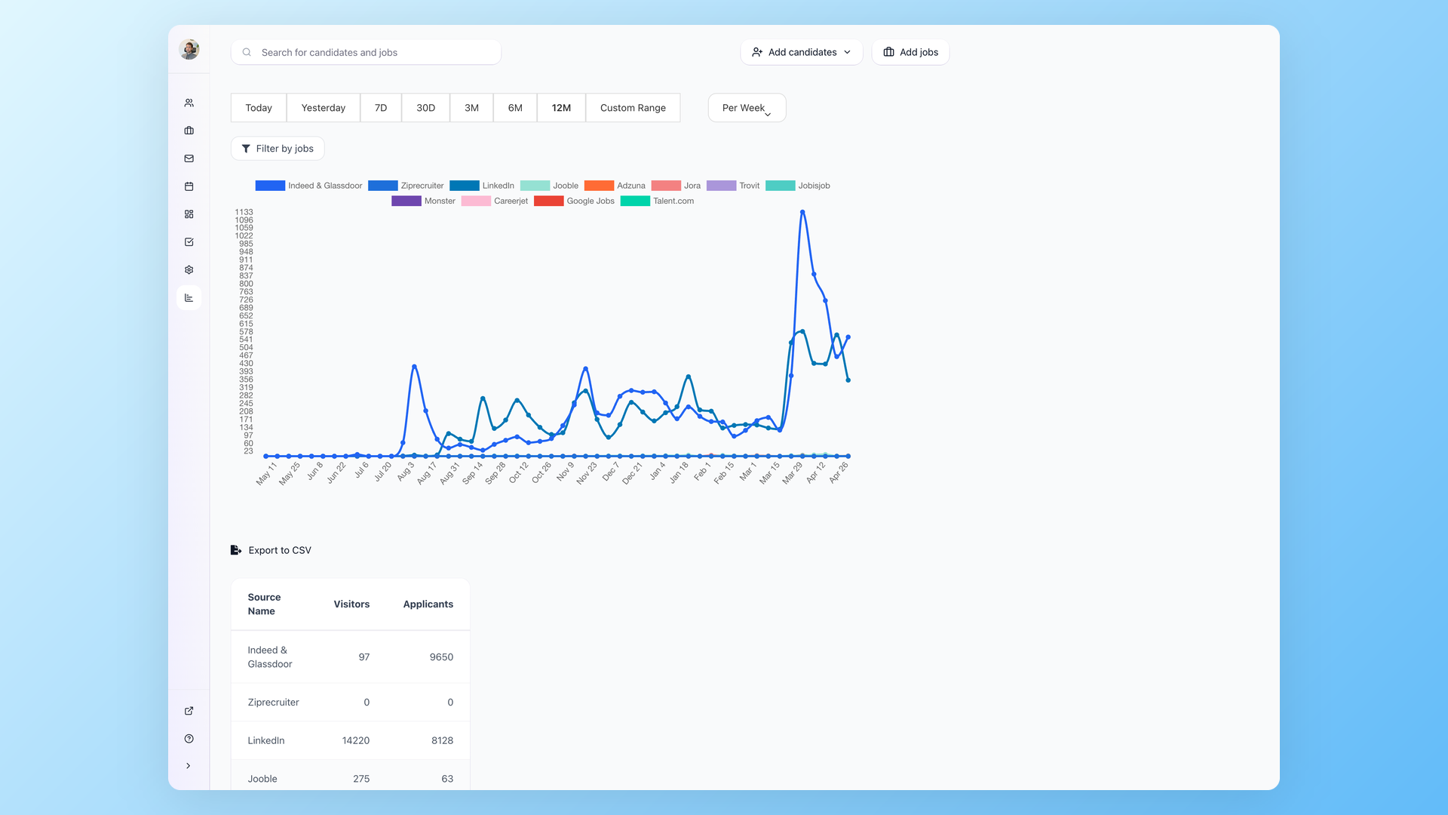
Task: Open the user profile avatar
Action: click(189, 50)
